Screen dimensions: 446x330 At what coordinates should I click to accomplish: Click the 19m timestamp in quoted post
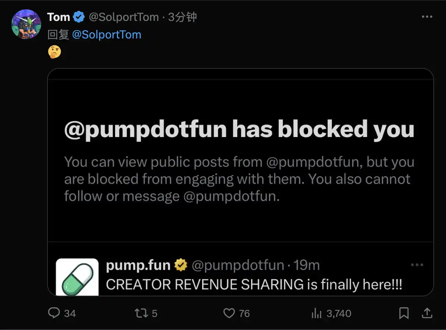[x=307, y=265]
